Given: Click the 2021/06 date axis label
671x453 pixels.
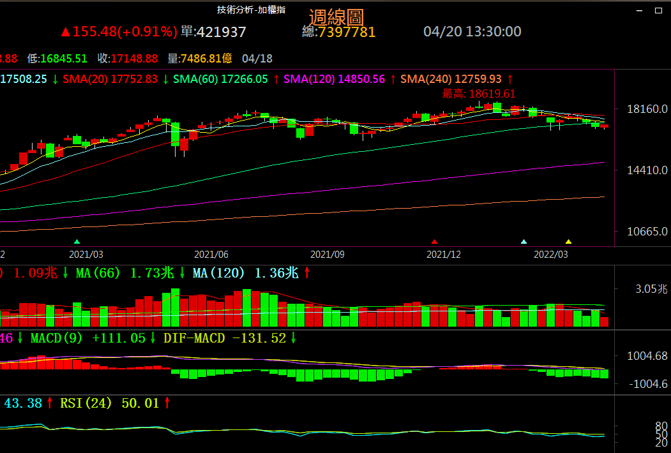Looking at the screenshot, I should tap(211, 254).
